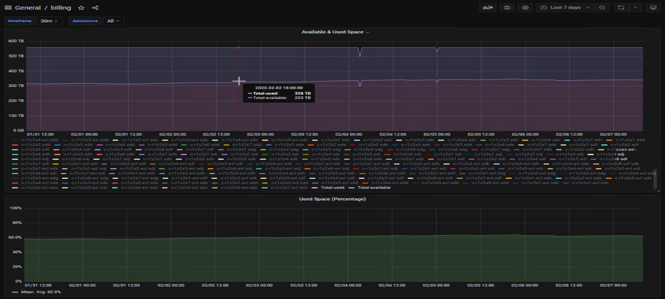Image resolution: width=665 pixels, height=299 pixels.
Task: Save the dashboard with the floppy disk icon
Action: point(507,7)
